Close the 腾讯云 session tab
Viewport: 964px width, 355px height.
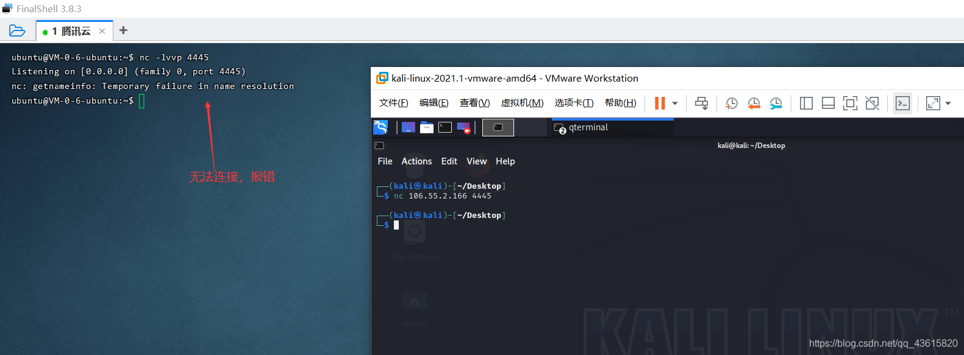pos(102,31)
